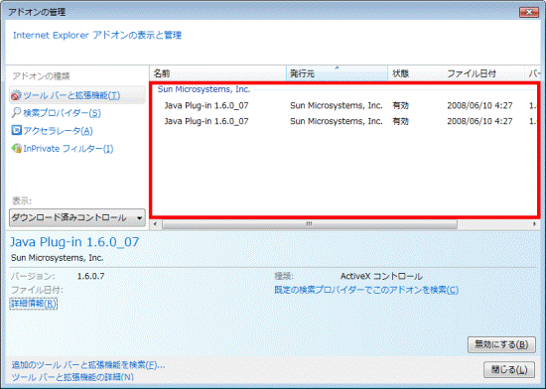
Task: Select 検索プロバイダー(S) add-on type
Action: [x=62, y=113]
